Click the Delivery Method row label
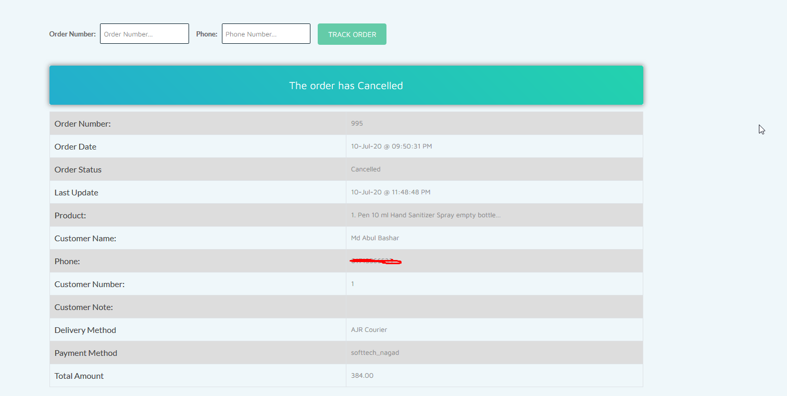Image resolution: width=787 pixels, height=396 pixels. tap(85, 330)
